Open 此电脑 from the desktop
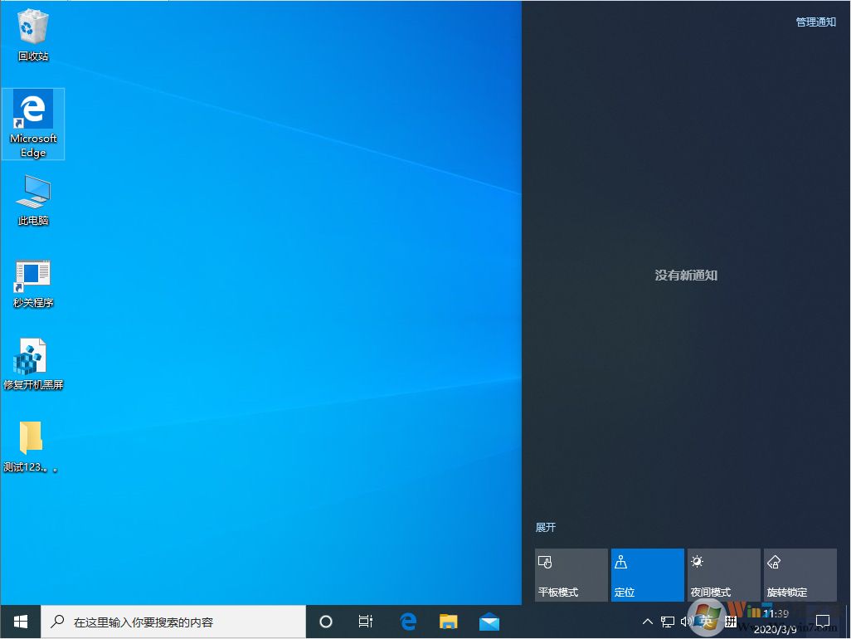The height and width of the screenshot is (639, 851). pos(32,195)
